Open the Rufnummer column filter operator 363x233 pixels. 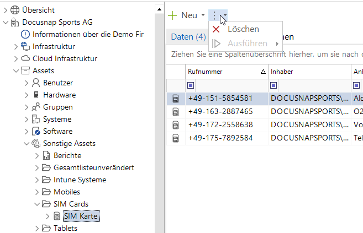click(x=191, y=85)
